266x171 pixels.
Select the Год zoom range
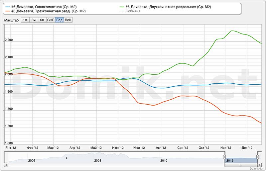[60, 20]
